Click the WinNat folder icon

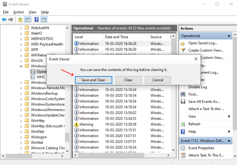[x=27, y=142]
